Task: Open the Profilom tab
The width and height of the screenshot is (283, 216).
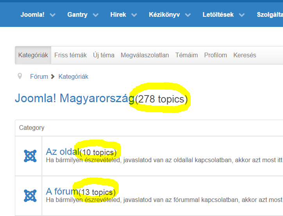Action: click(x=215, y=55)
